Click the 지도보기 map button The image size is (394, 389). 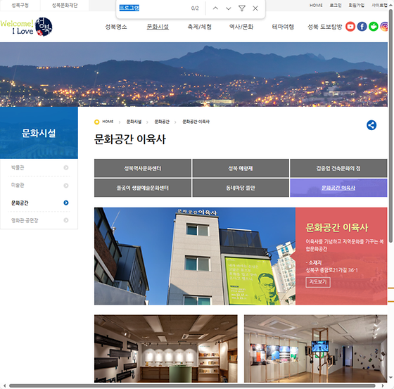[318, 282]
